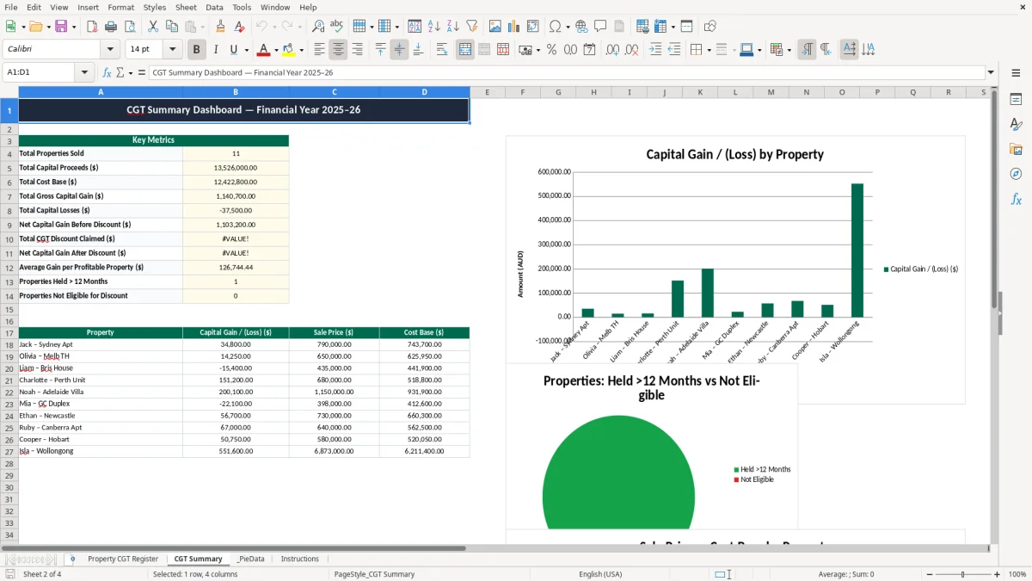Insert a hyperlink
Screen dimensions: 1032x581
(581, 27)
